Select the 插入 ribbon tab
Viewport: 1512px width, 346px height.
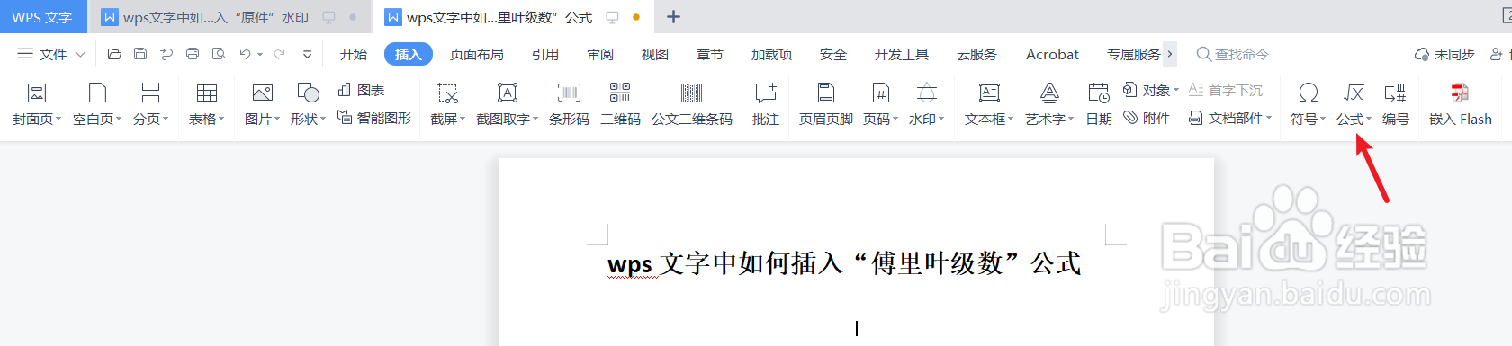[x=409, y=54]
